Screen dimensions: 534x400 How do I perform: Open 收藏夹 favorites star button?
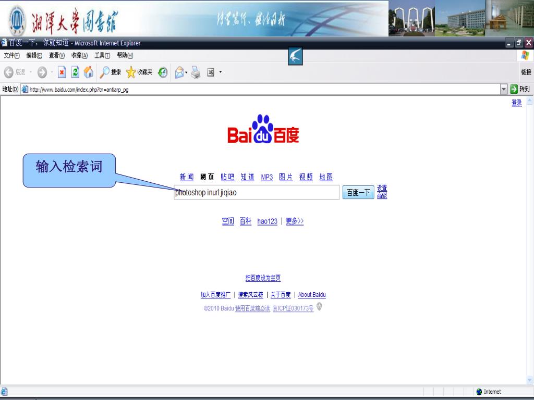pos(139,72)
